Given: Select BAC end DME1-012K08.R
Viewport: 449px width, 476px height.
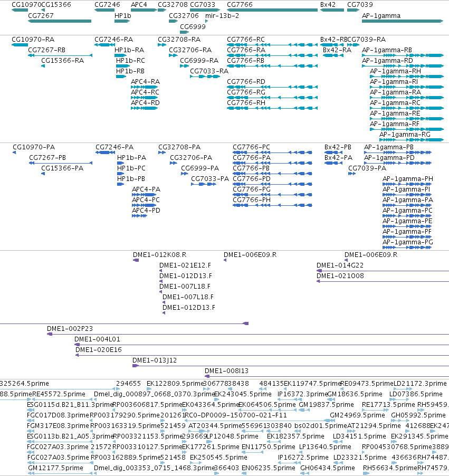Looking at the screenshot, I should pos(160,255).
